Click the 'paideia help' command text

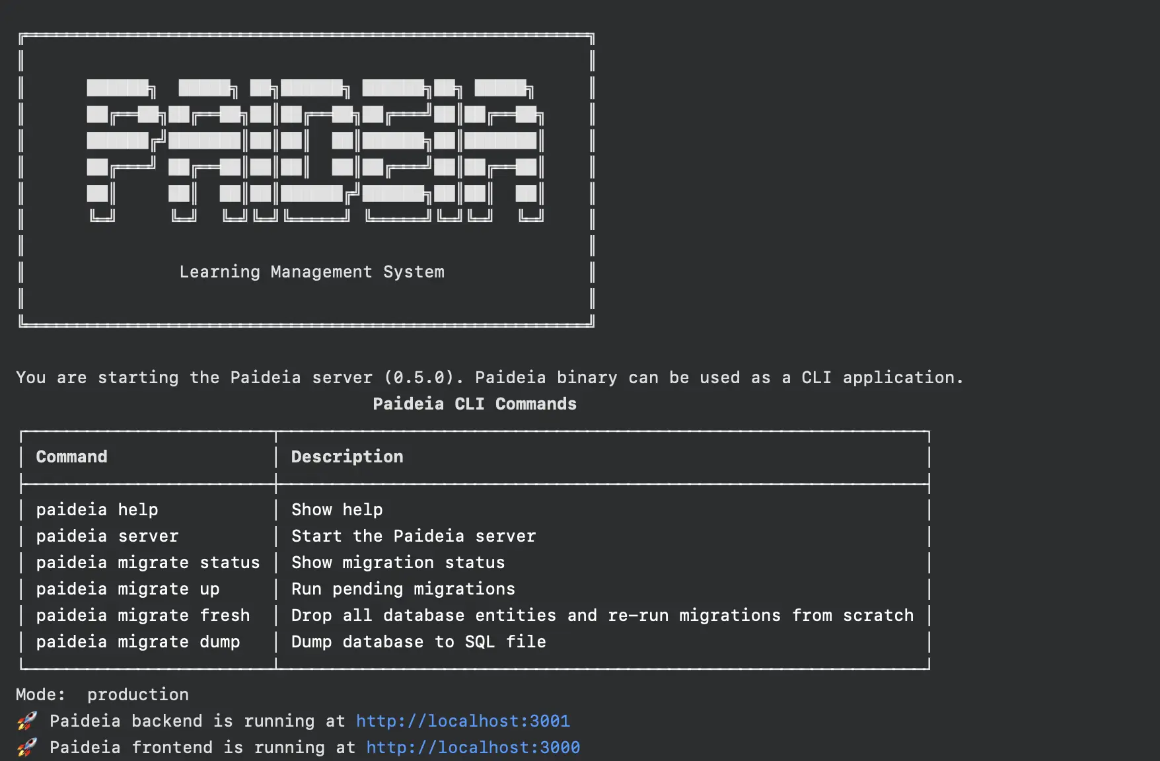tap(97, 509)
